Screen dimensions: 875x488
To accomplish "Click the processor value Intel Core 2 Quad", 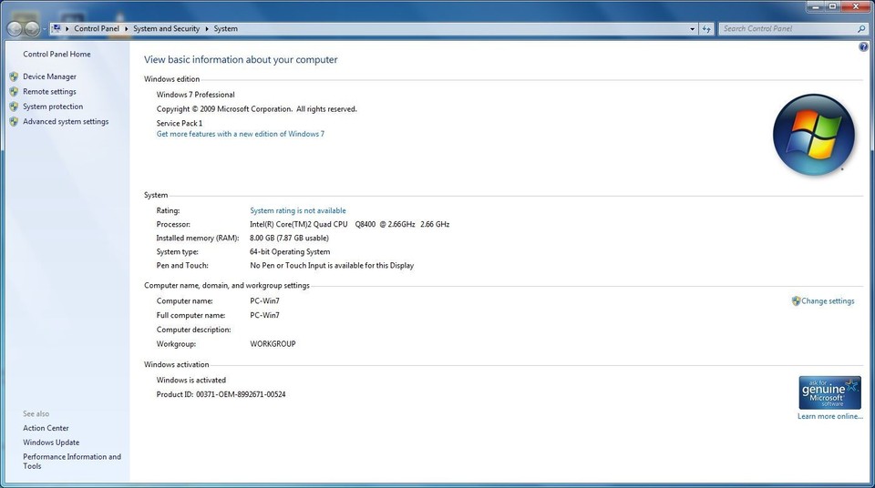I will (349, 224).
